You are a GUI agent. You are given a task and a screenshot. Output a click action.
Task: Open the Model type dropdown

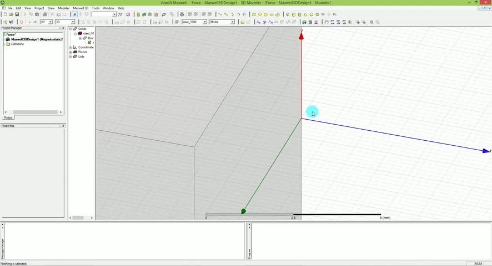pyautogui.click(x=233, y=22)
